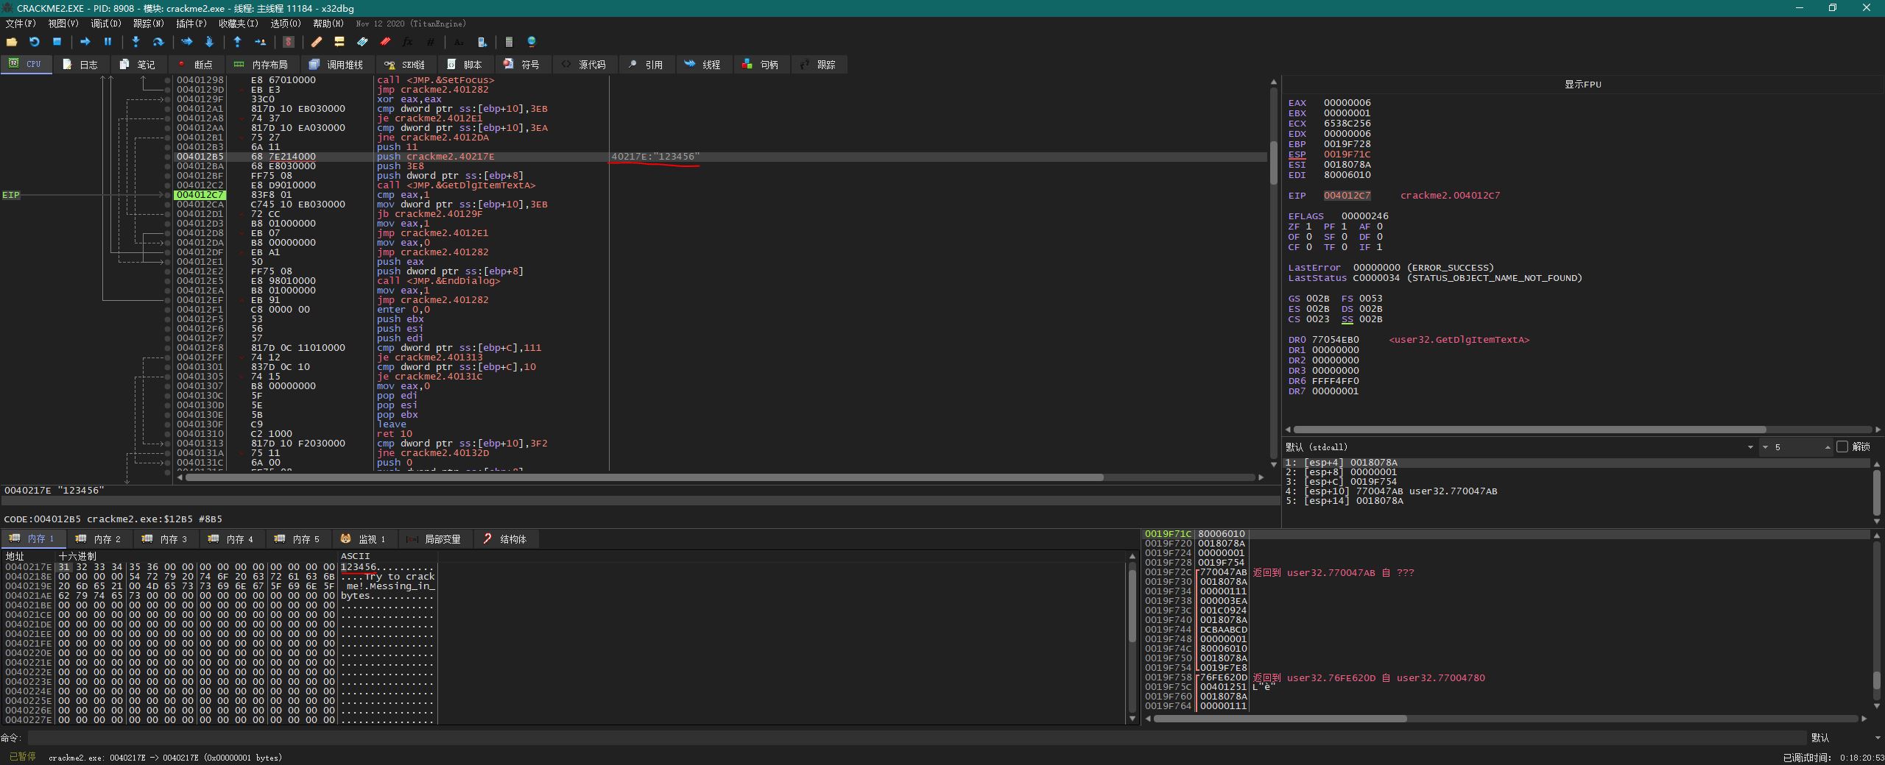Enable the 解锁 checkbox

pos(1842,446)
